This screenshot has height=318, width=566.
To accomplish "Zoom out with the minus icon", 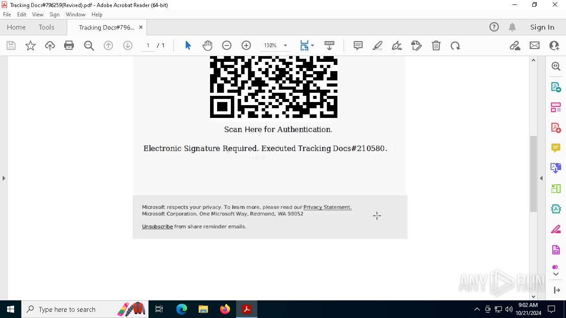I will tap(227, 45).
